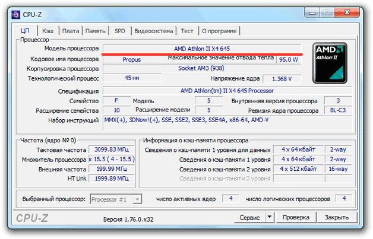This screenshot has width=373, height=239.
Task: Click the stepping value 3
Action: (338, 100)
